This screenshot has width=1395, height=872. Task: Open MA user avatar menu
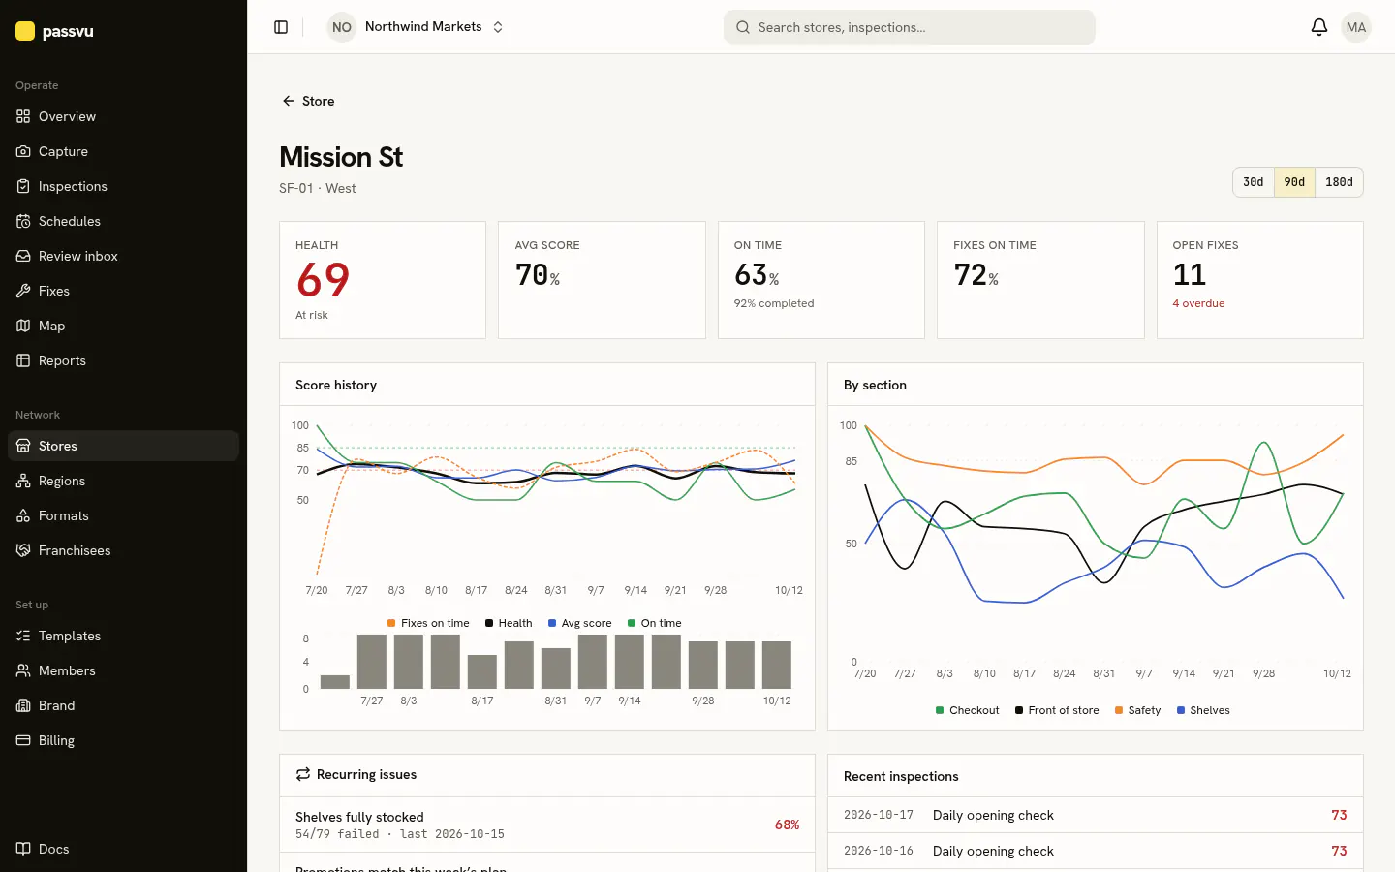1356,27
